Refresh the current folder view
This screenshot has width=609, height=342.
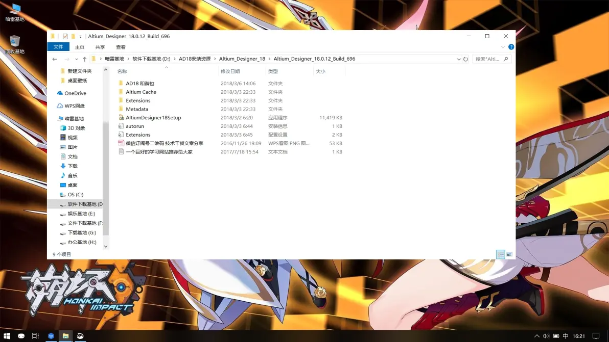[465, 59]
